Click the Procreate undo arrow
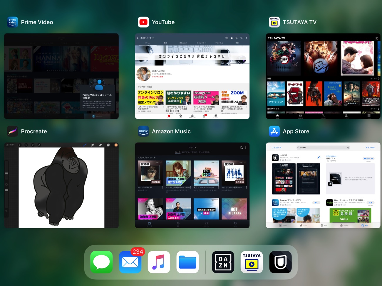The height and width of the screenshot is (286, 382). tap(6, 211)
